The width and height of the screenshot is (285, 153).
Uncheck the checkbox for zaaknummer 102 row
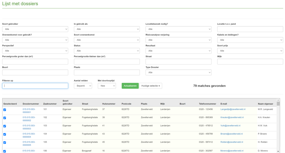pos(4,118)
